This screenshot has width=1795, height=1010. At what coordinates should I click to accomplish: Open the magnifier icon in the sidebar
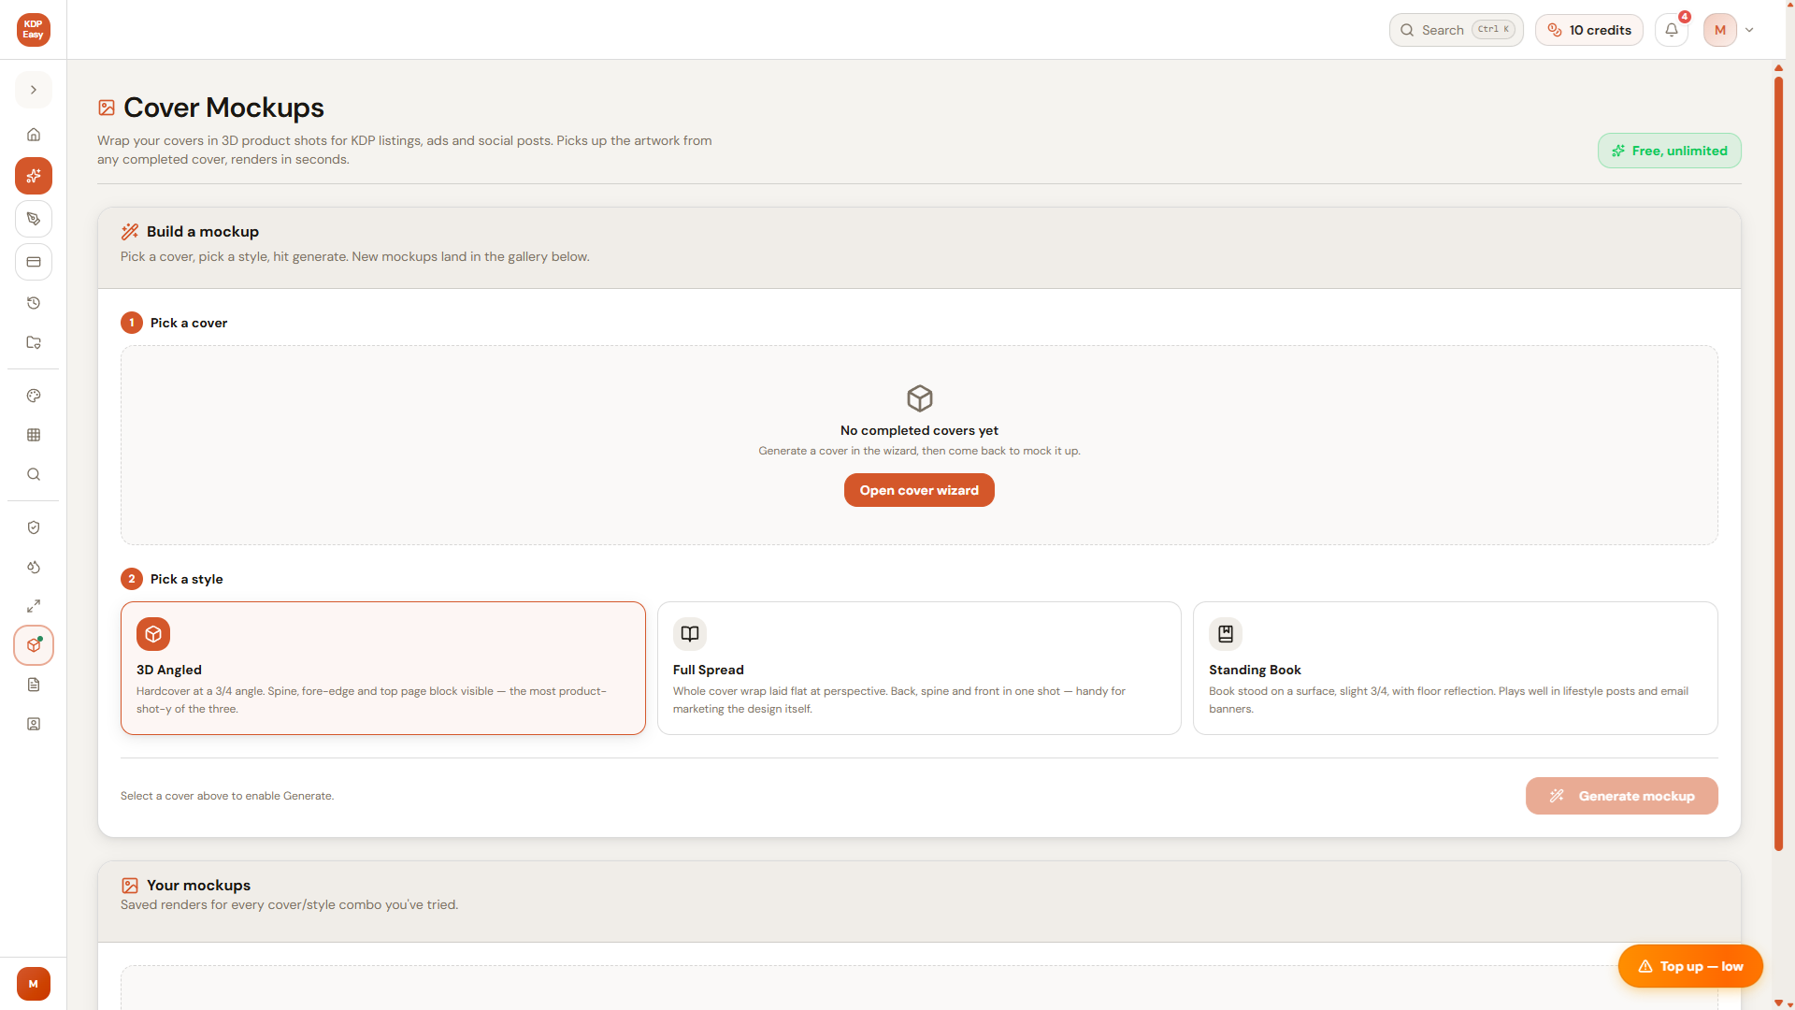point(34,474)
